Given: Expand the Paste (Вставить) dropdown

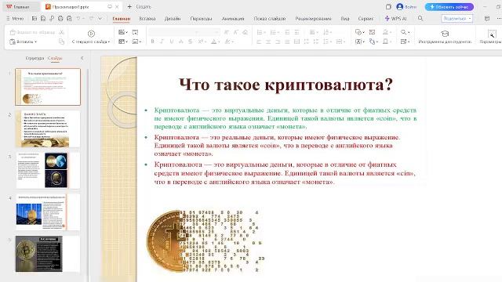Looking at the screenshot, I should [35, 42].
